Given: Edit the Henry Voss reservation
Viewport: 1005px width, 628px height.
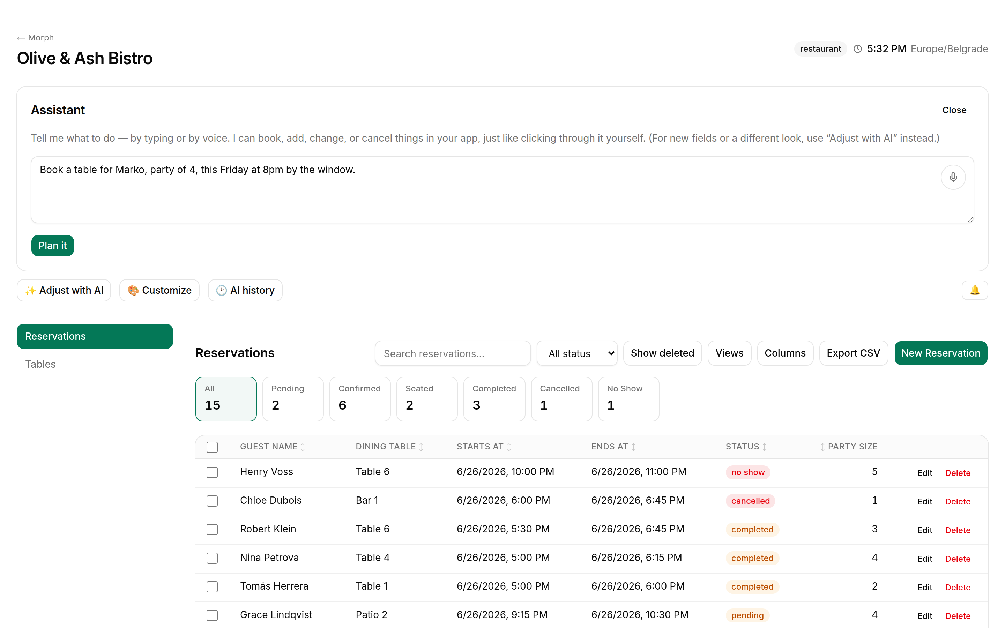Looking at the screenshot, I should [x=924, y=473].
